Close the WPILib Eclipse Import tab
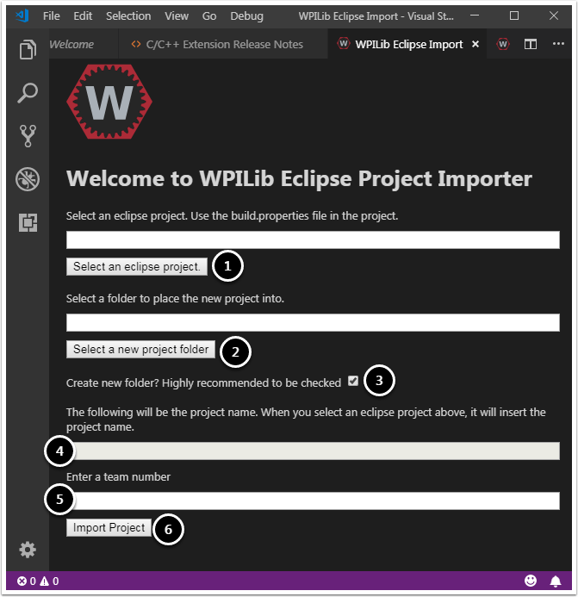Screen dimensions: 578x597 [x=475, y=44]
